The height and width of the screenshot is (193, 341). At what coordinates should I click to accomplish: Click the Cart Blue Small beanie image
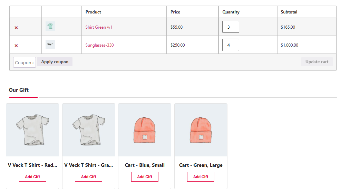click(145, 130)
